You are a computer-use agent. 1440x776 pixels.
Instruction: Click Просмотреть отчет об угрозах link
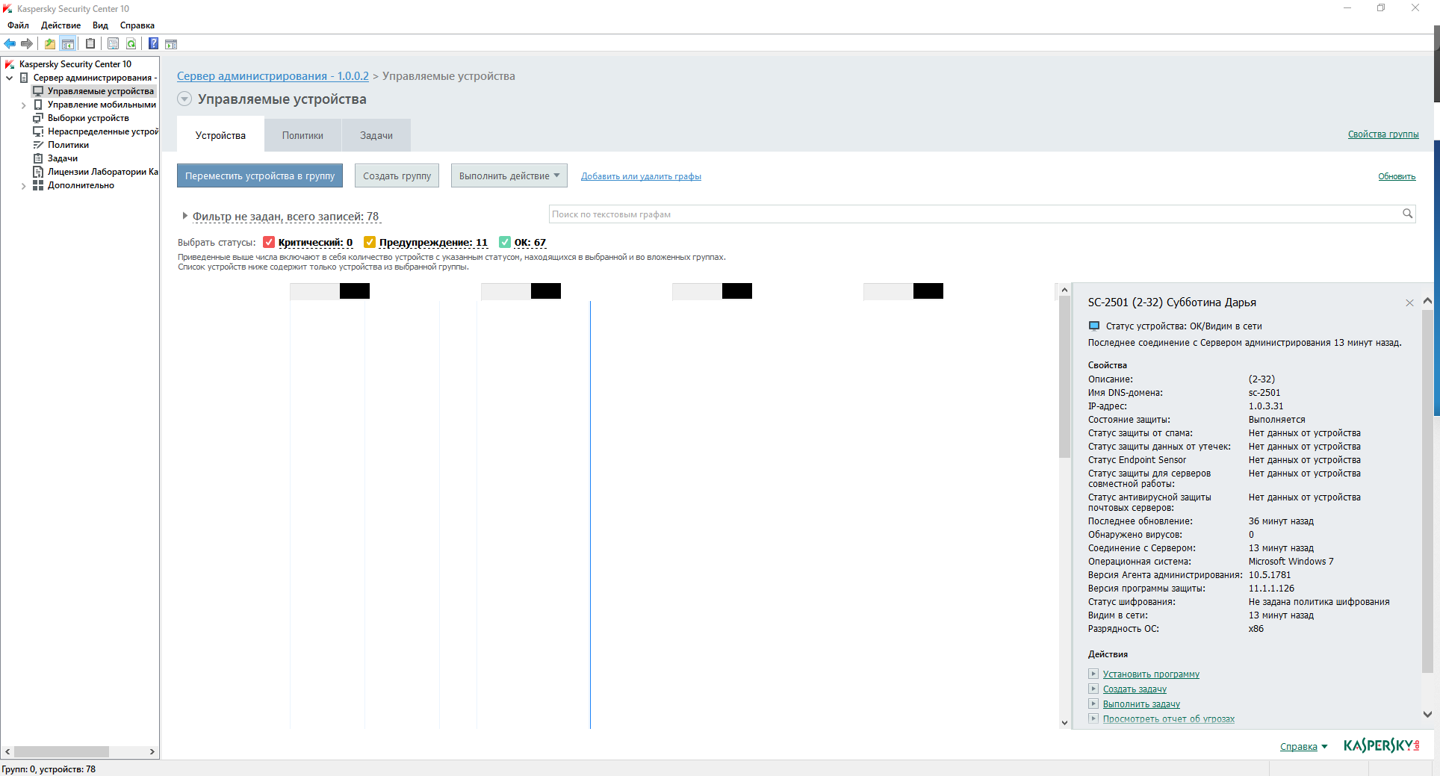coord(1169,719)
